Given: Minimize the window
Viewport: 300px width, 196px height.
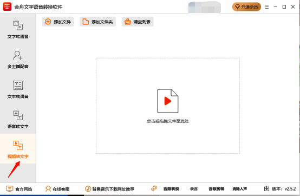Looking at the screenshot, I should click(x=276, y=7).
